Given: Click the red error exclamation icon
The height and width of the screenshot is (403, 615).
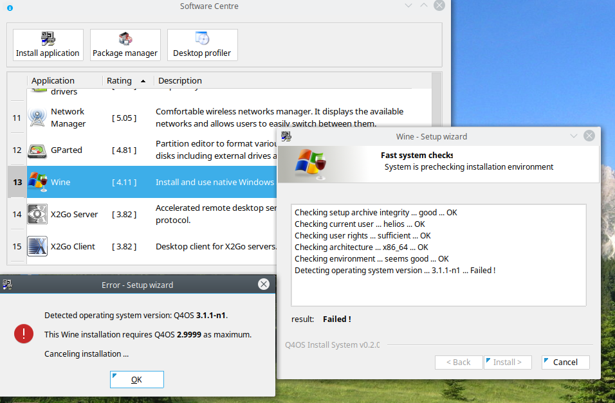Looking at the screenshot, I should [24, 334].
